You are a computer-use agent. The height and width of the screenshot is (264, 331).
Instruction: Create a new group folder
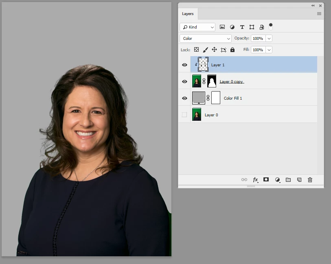(x=288, y=180)
